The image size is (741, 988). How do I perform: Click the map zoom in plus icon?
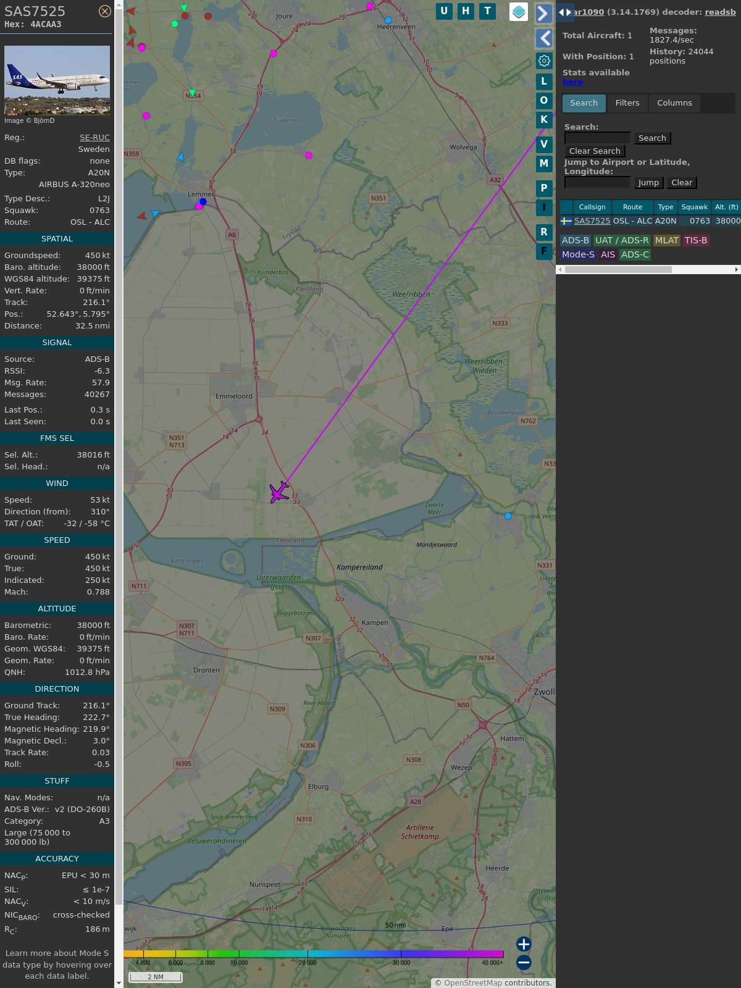524,944
